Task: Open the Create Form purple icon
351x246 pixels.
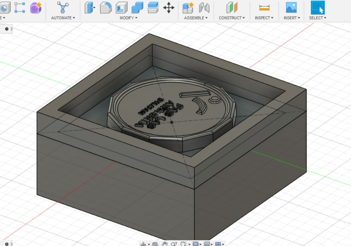Action: pyautogui.click(x=36, y=7)
